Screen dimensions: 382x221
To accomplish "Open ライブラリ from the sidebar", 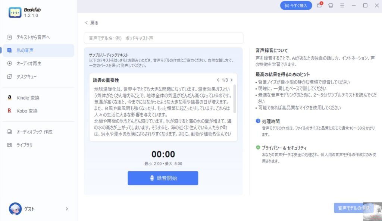I will click(x=25, y=145).
